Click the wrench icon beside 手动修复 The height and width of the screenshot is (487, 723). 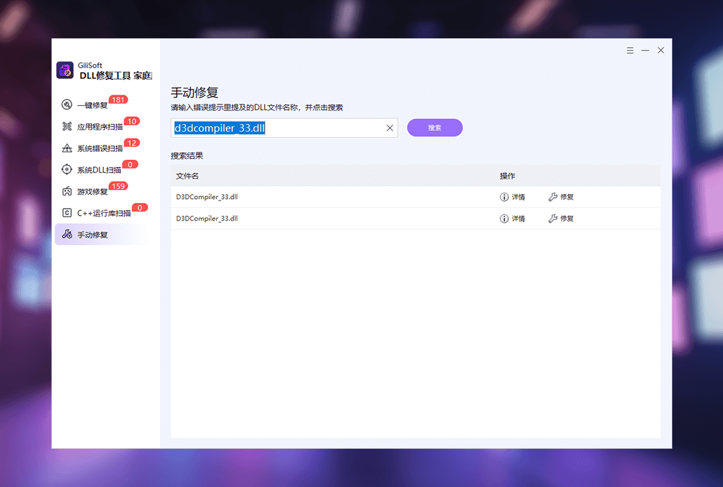pos(67,234)
